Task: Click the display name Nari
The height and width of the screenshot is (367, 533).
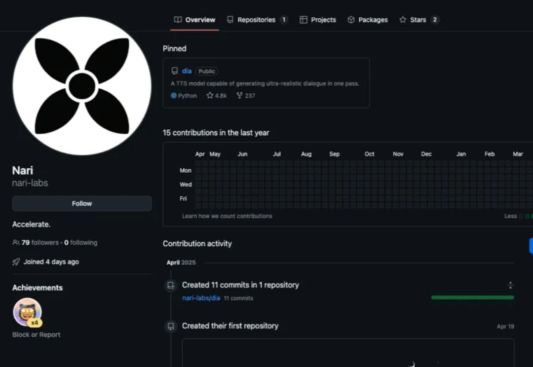Action: click(x=22, y=170)
